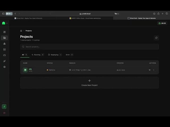The image size is (170, 127).
Task: Open Safari downloads icon
Action: 154,13
